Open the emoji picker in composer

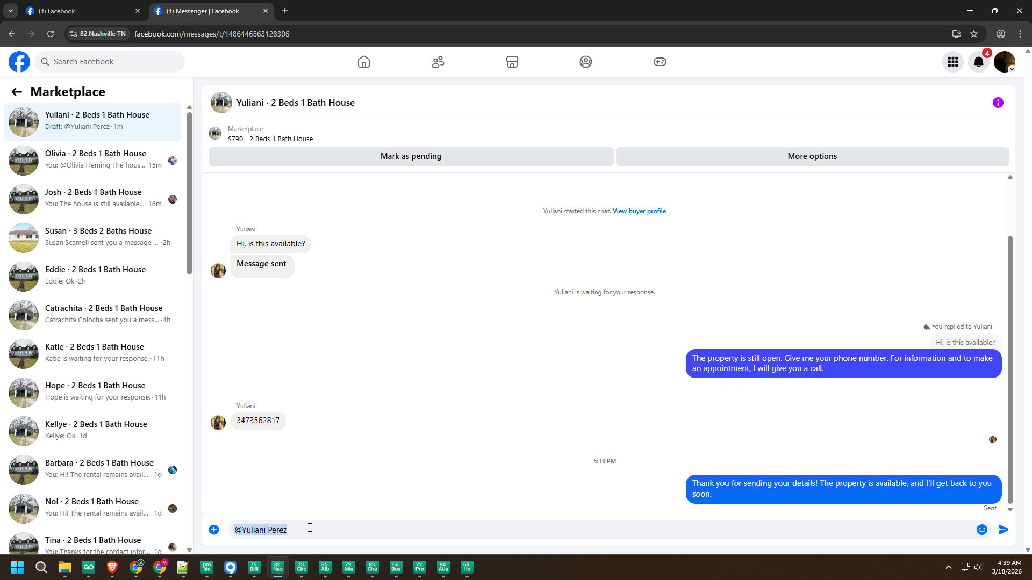tap(982, 530)
